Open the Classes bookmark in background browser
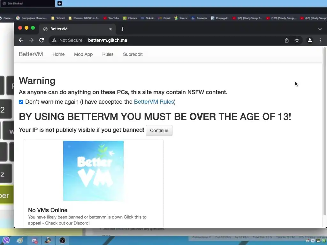The image size is (327, 245). coord(130,18)
